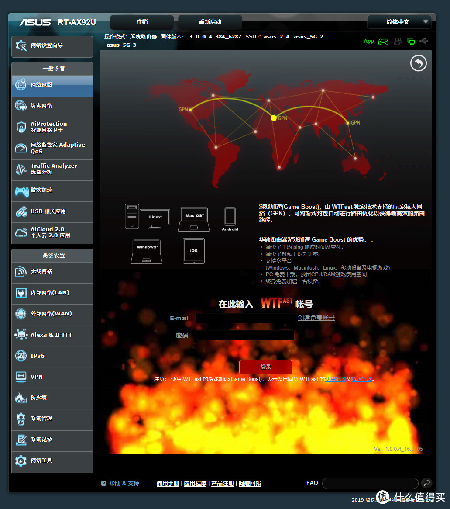
Task: Open 内部网络(LAN) settings
Action: pyautogui.click(x=52, y=294)
